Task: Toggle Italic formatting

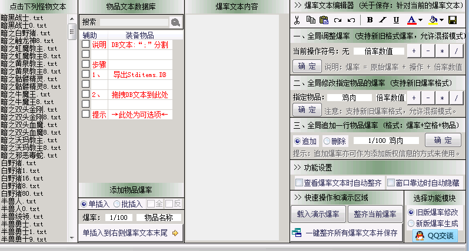Action: pos(383,20)
